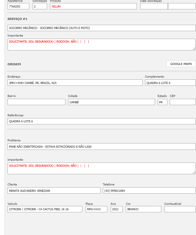Select the Solicitação field with value 2
This screenshot has height=235, width=196.
[40, 6]
